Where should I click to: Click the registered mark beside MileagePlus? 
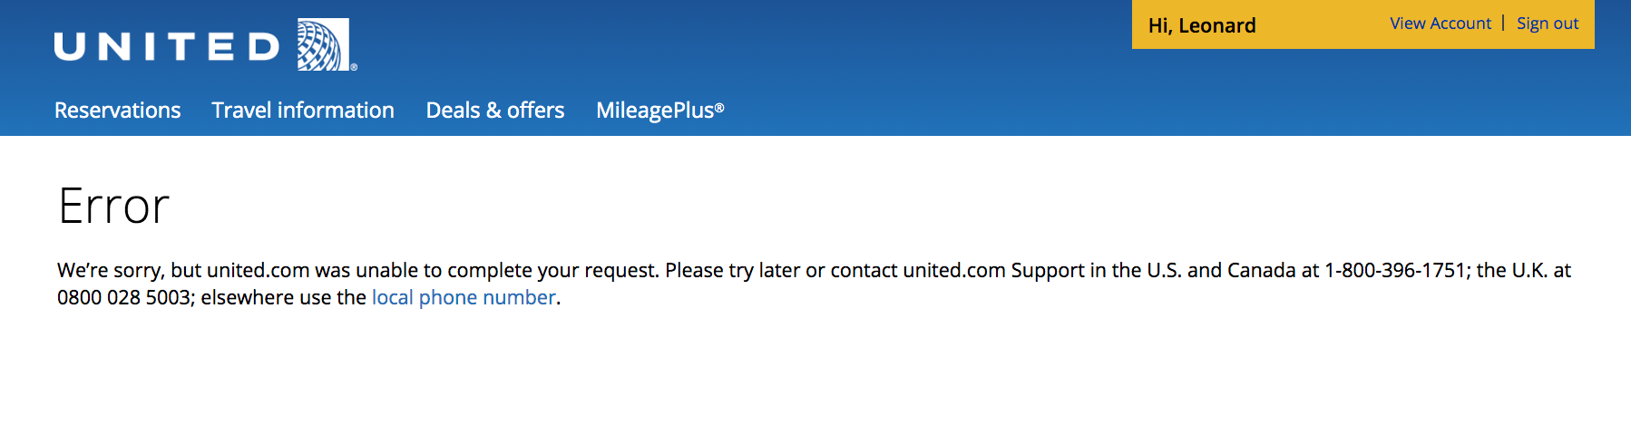[x=719, y=108]
